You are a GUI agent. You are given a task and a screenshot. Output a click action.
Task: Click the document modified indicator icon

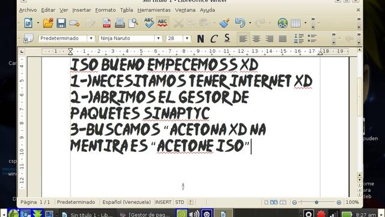(191, 203)
